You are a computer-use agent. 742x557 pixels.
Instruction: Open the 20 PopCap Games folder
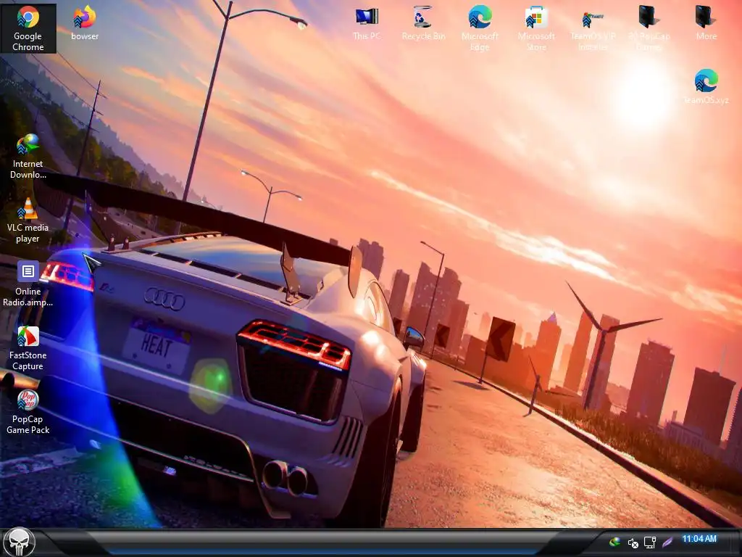[x=649, y=28]
